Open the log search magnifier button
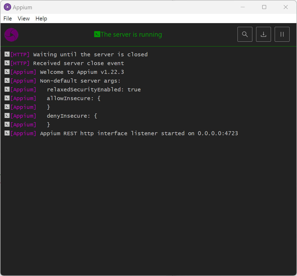Image resolution: width=297 pixels, height=276 pixels. (245, 34)
